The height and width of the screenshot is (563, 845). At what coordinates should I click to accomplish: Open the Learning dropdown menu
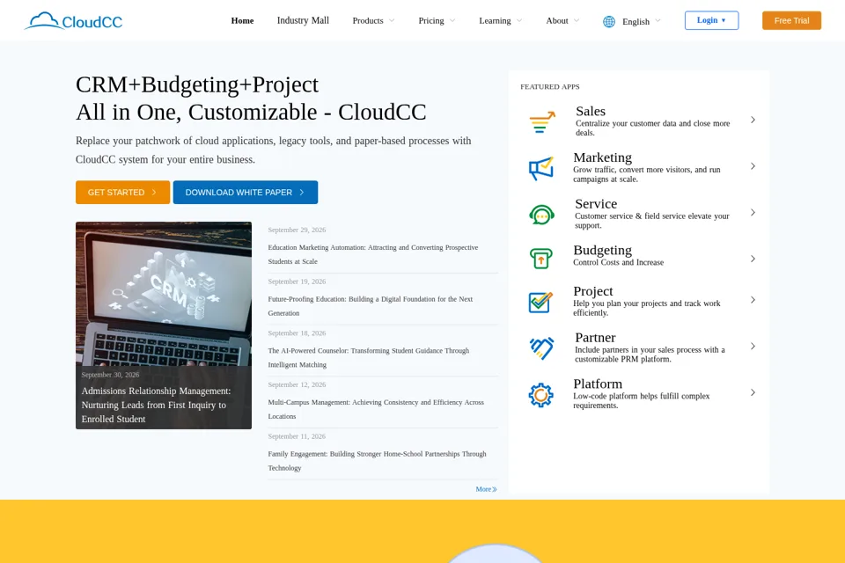click(500, 20)
